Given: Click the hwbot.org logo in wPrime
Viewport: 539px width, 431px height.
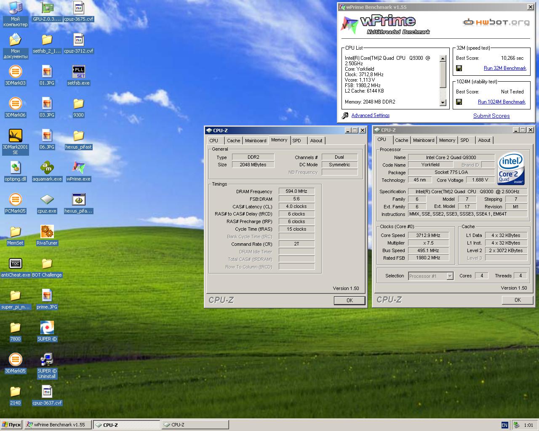Looking at the screenshot, I should pyautogui.click(x=496, y=22).
